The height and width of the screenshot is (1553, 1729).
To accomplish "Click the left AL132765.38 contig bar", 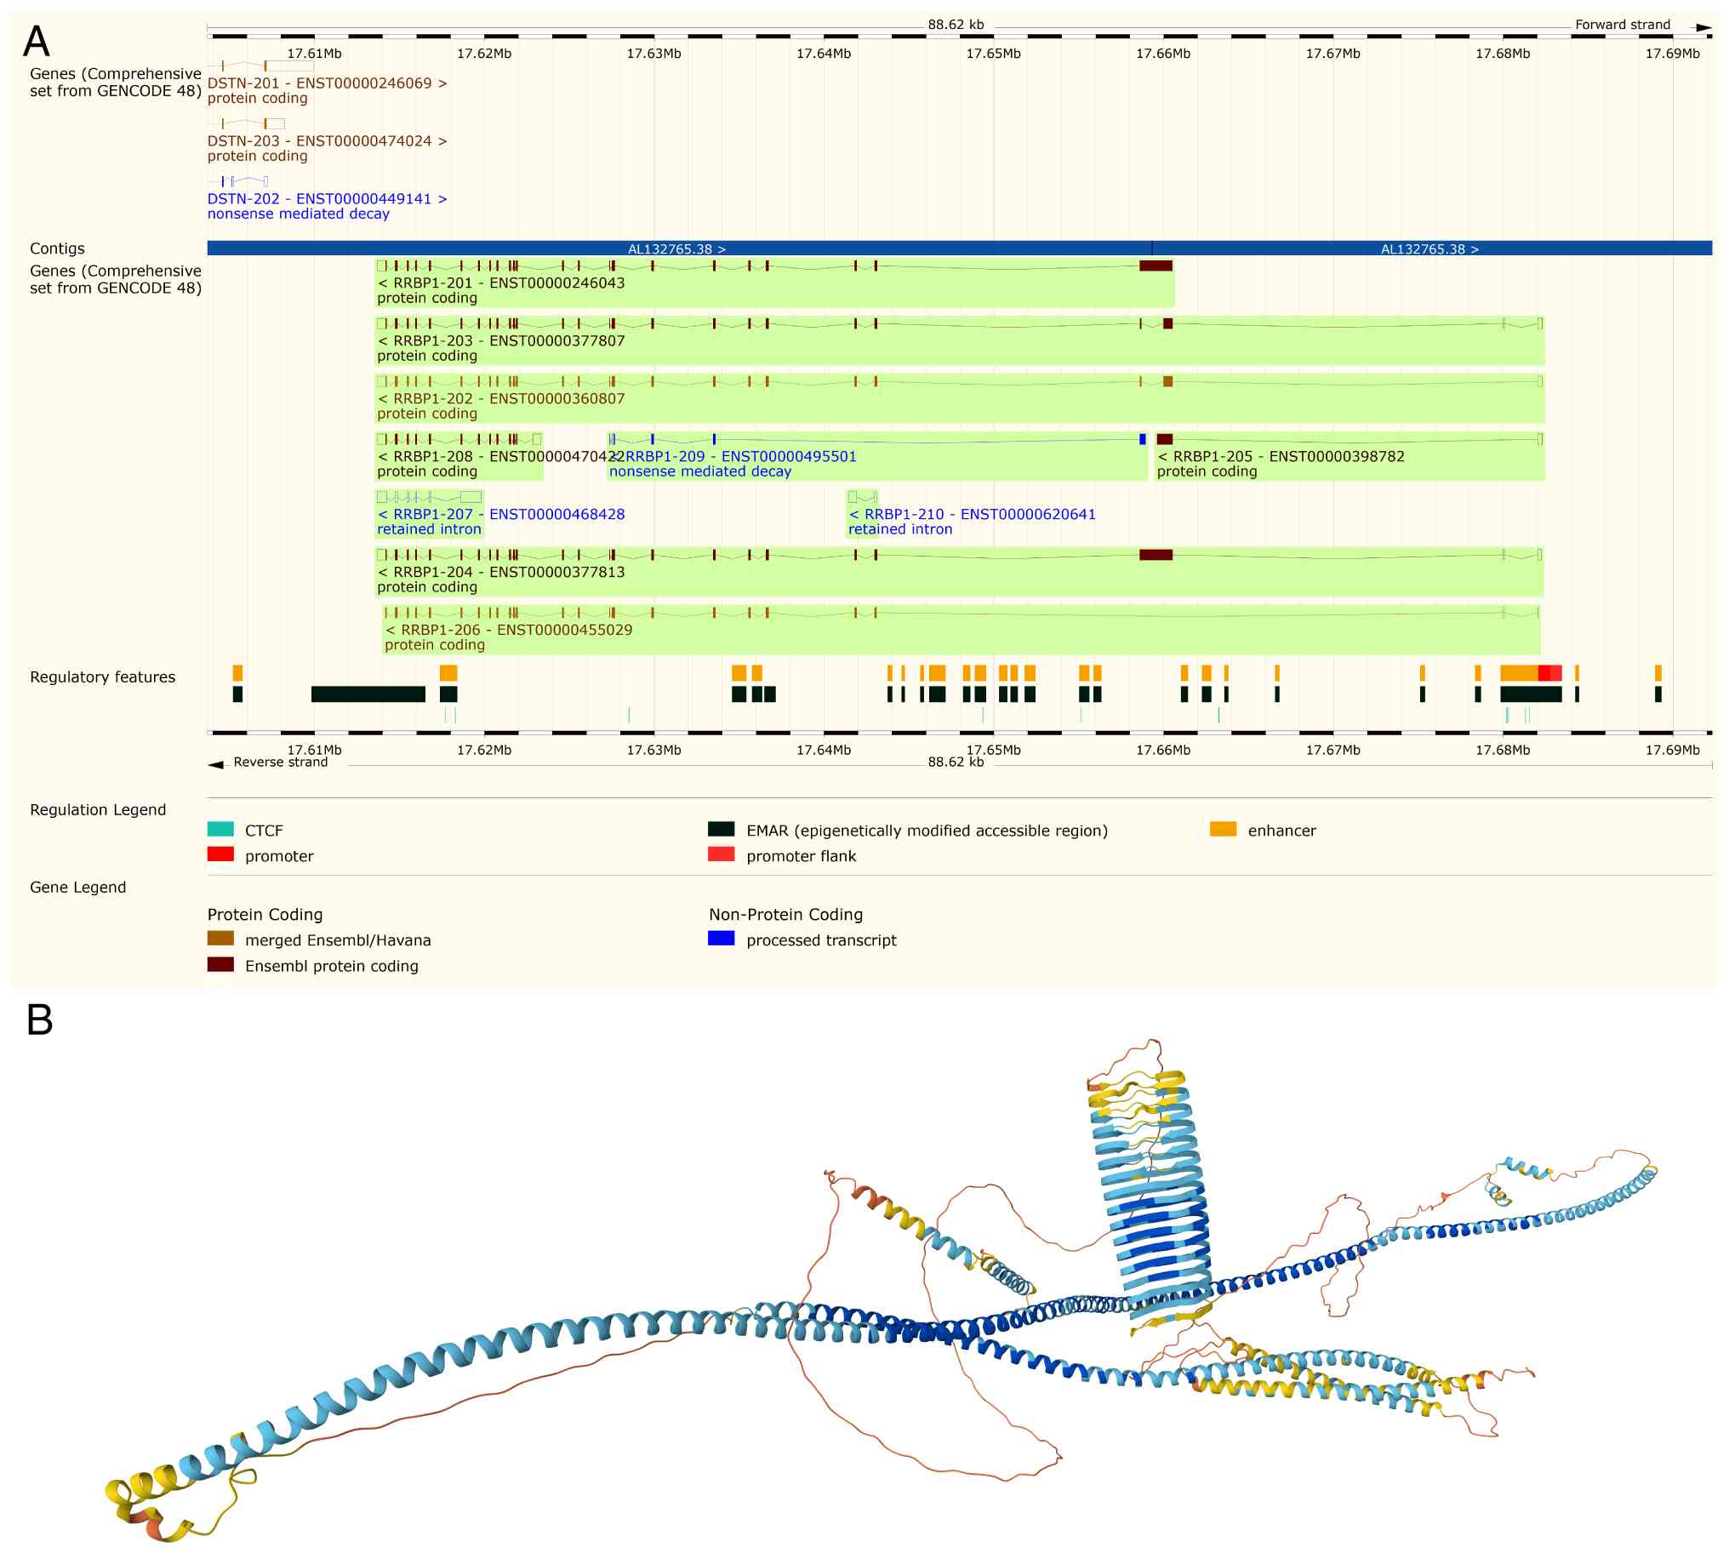I will (x=676, y=249).
